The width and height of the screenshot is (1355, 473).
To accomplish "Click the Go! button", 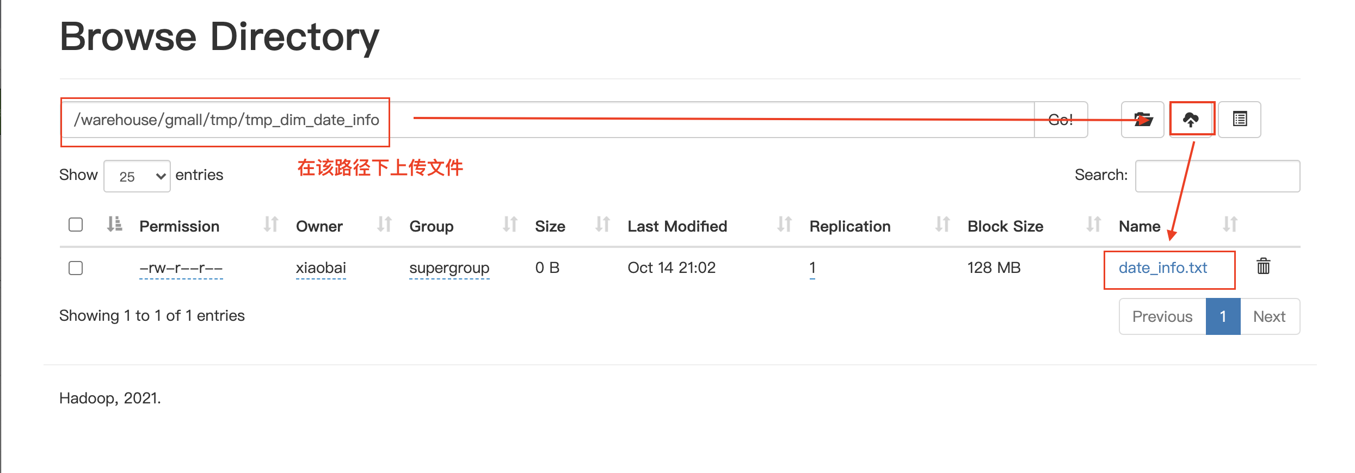I will point(1061,120).
